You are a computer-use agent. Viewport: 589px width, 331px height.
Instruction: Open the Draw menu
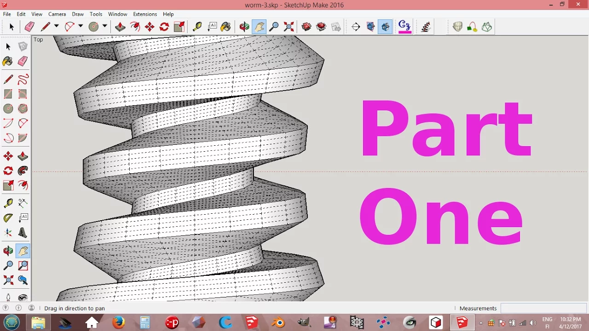78,14
